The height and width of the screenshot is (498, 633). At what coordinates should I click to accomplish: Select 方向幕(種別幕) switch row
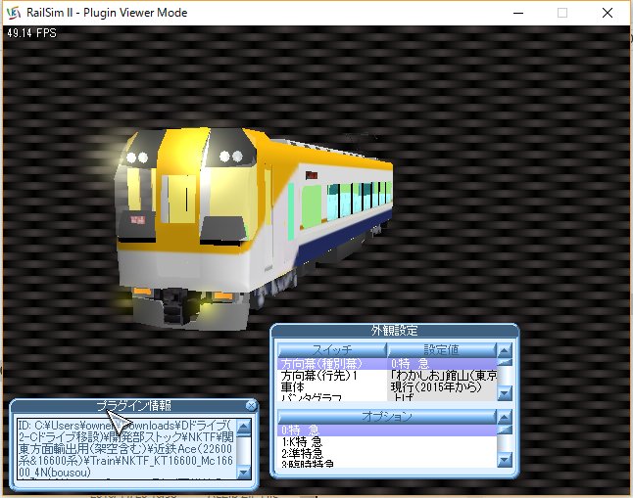pos(332,364)
